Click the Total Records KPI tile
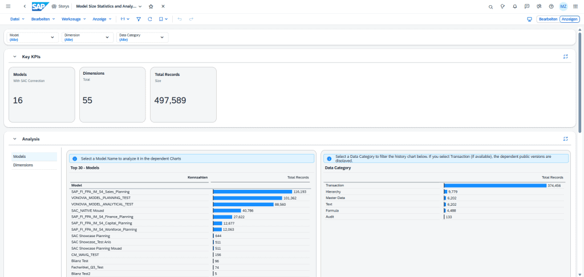 pos(183,94)
